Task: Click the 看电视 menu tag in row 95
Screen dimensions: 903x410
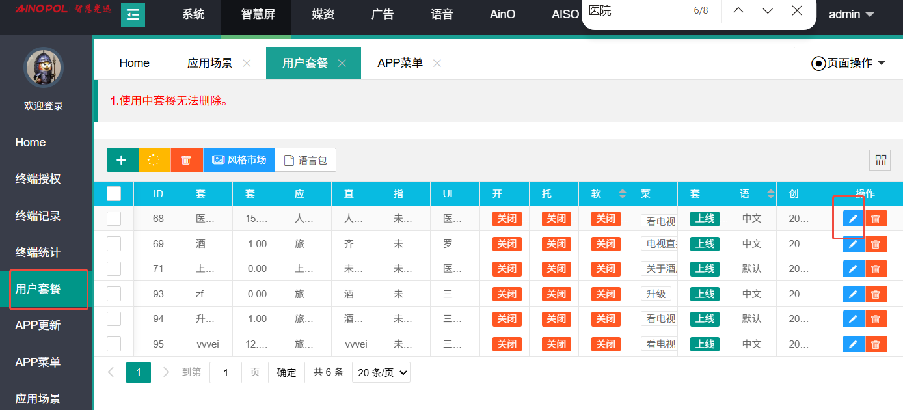Action: (660, 344)
